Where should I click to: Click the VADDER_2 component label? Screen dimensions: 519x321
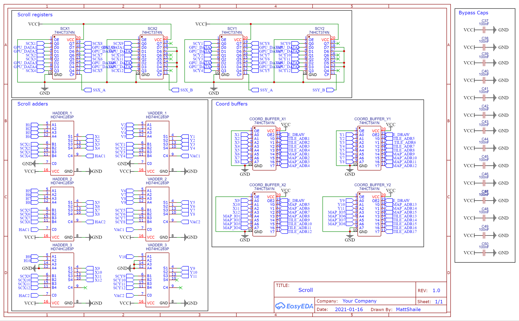157,179
